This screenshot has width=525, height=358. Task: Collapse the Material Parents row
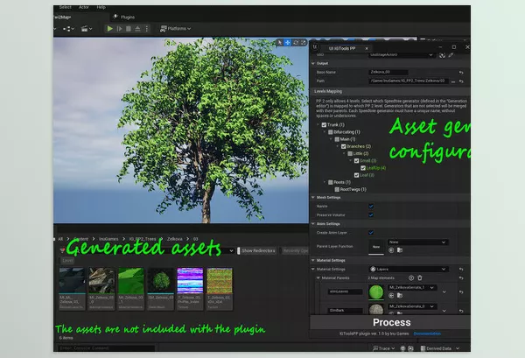tap(318, 278)
